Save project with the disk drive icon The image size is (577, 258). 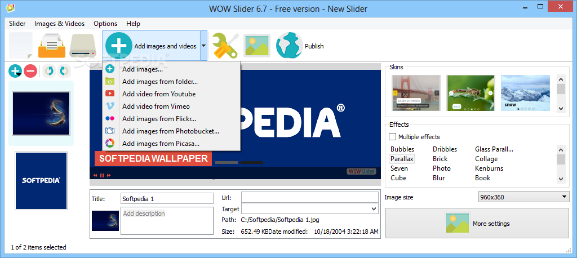[83, 46]
